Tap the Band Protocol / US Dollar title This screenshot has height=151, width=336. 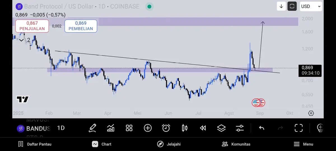(59, 6)
